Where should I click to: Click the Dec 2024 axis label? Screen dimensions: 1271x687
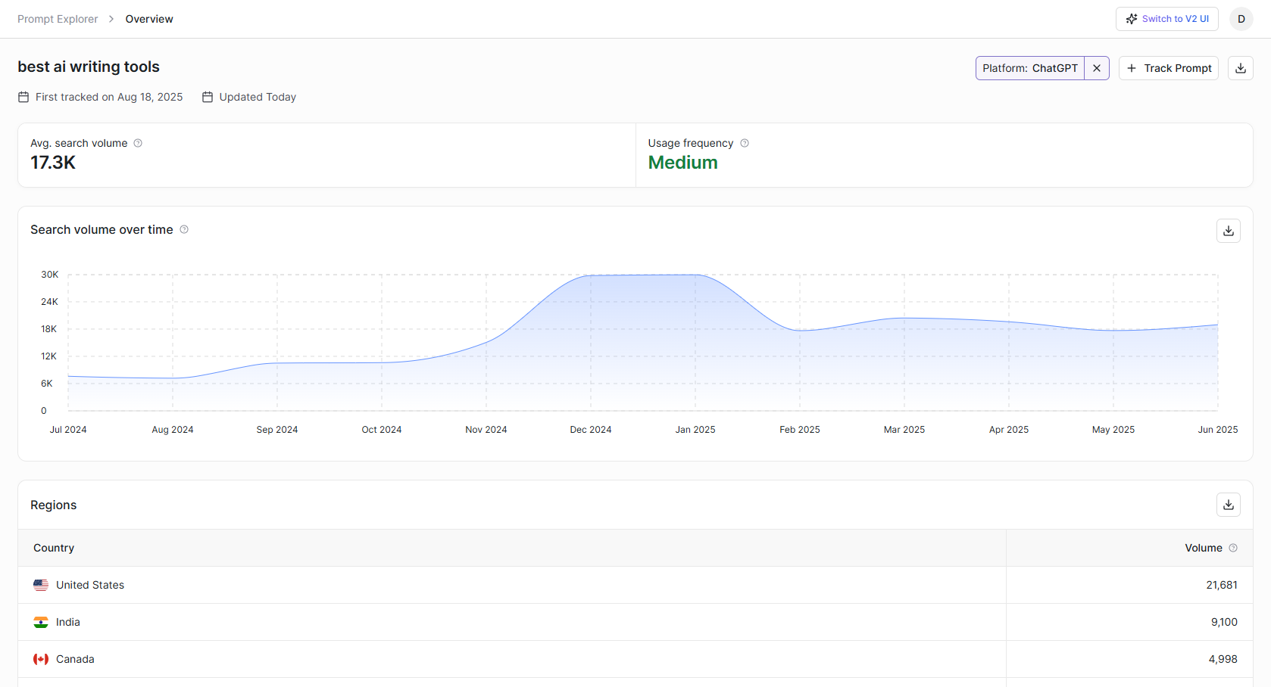pyautogui.click(x=591, y=430)
